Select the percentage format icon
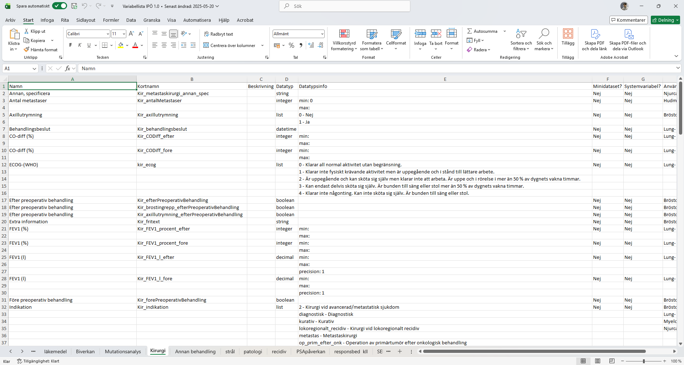The height and width of the screenshot is (365, 684). pos(292,45)
